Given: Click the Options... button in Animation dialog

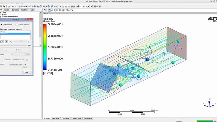Looking at the screenshot, I should click(x=26, y=68).
